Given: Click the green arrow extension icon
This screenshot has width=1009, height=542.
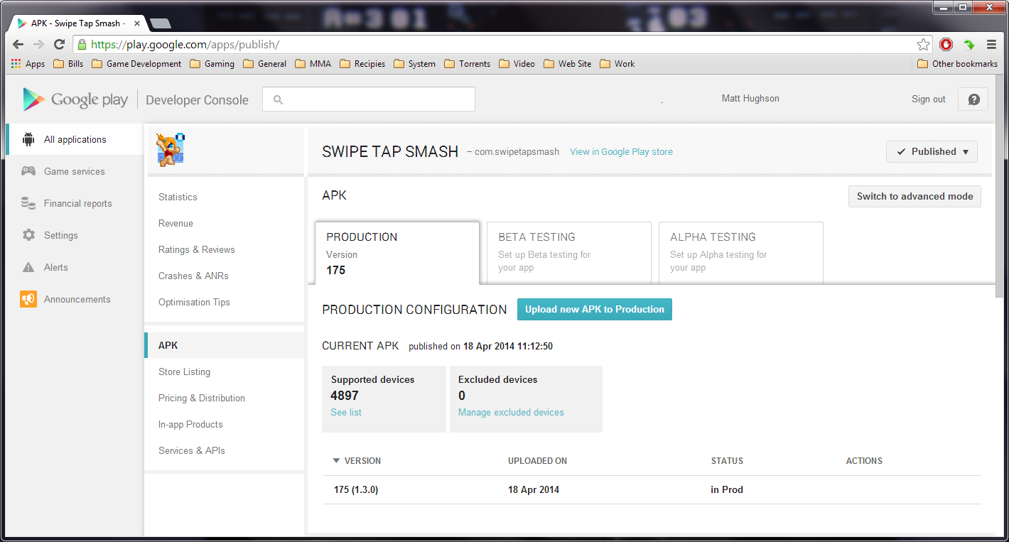Looking at the screenshot, I should click(x=969, y=45).
